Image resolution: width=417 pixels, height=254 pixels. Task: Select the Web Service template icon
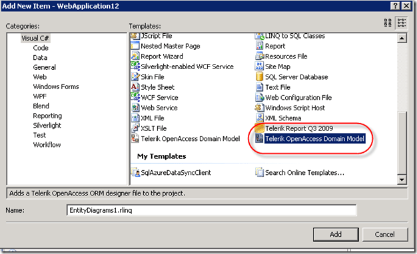135,108
